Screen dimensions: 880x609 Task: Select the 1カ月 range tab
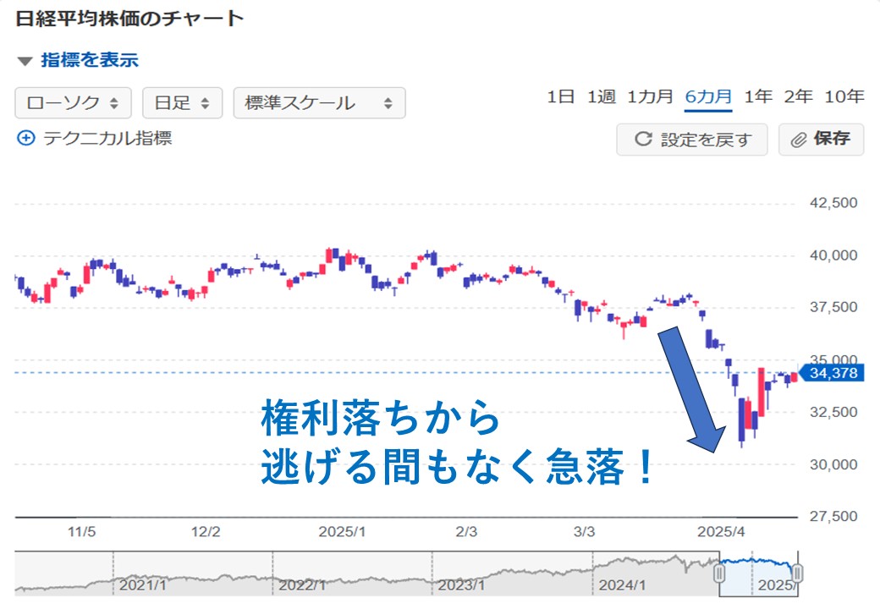(650, 96)
